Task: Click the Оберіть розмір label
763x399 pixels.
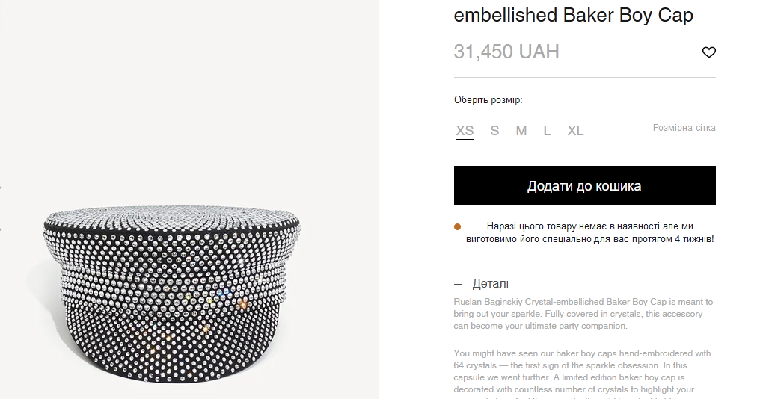Action: point(488,100)
